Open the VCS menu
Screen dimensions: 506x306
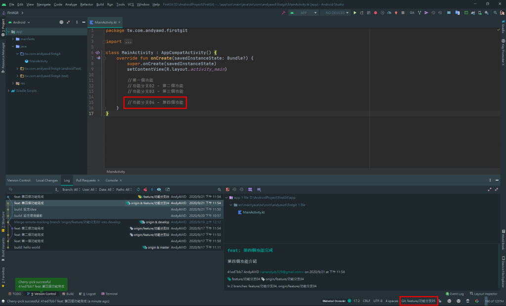tap(130, 4)
